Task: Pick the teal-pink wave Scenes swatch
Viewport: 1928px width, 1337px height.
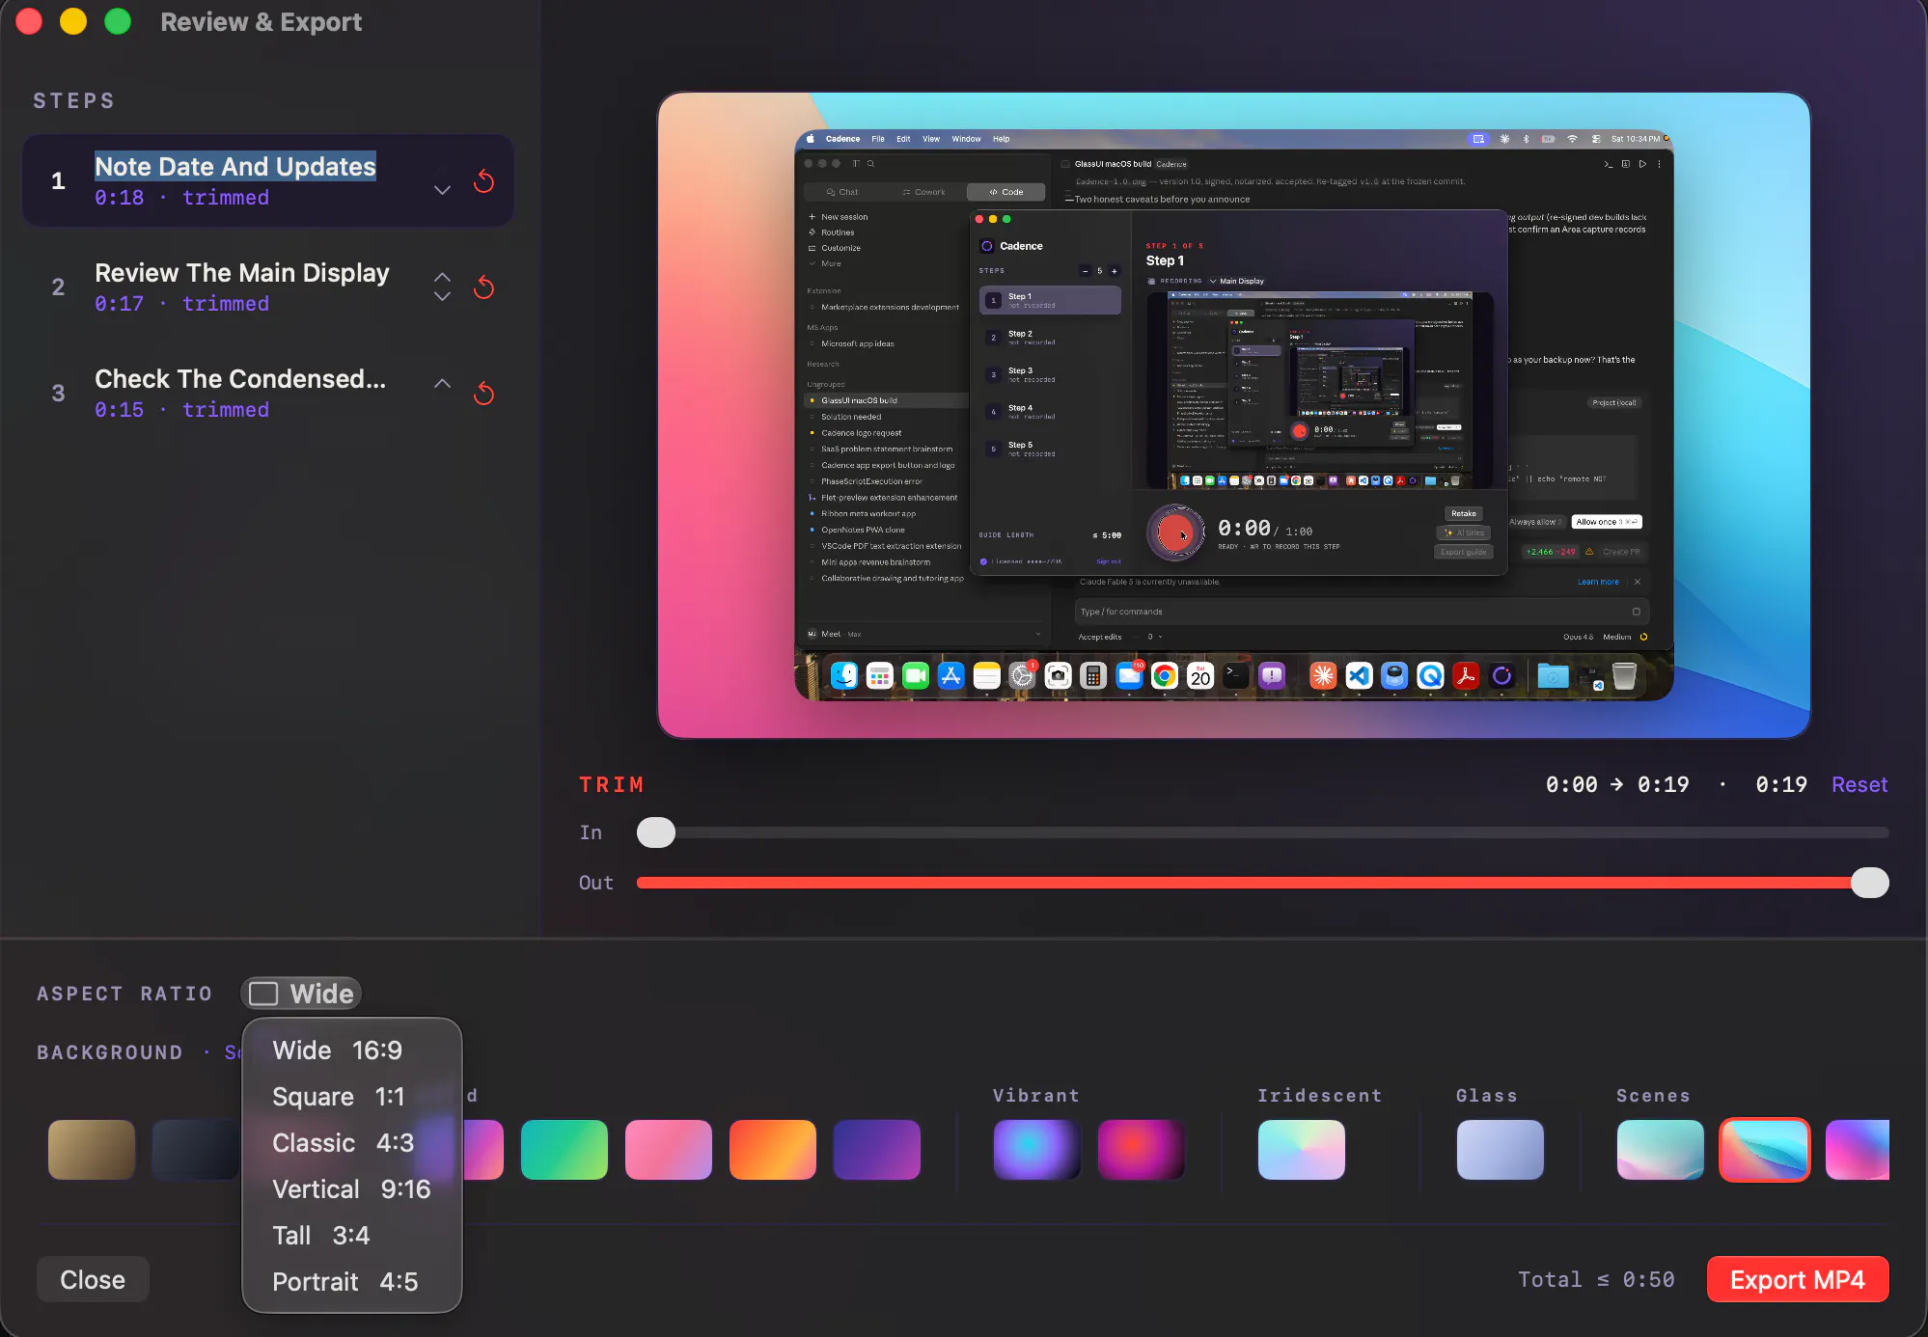Action: pyautogui.click(x=1661, y=1150)
